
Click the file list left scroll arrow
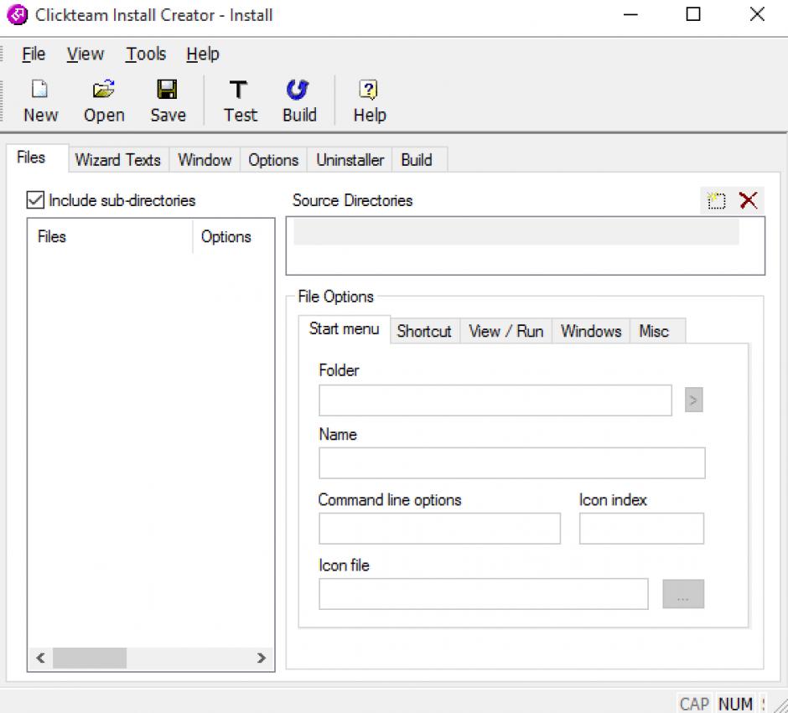(x=41, y=658)
